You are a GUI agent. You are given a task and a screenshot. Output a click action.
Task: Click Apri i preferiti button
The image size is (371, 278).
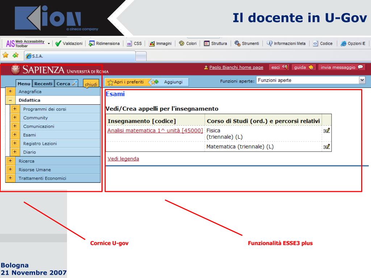point(126,82)
